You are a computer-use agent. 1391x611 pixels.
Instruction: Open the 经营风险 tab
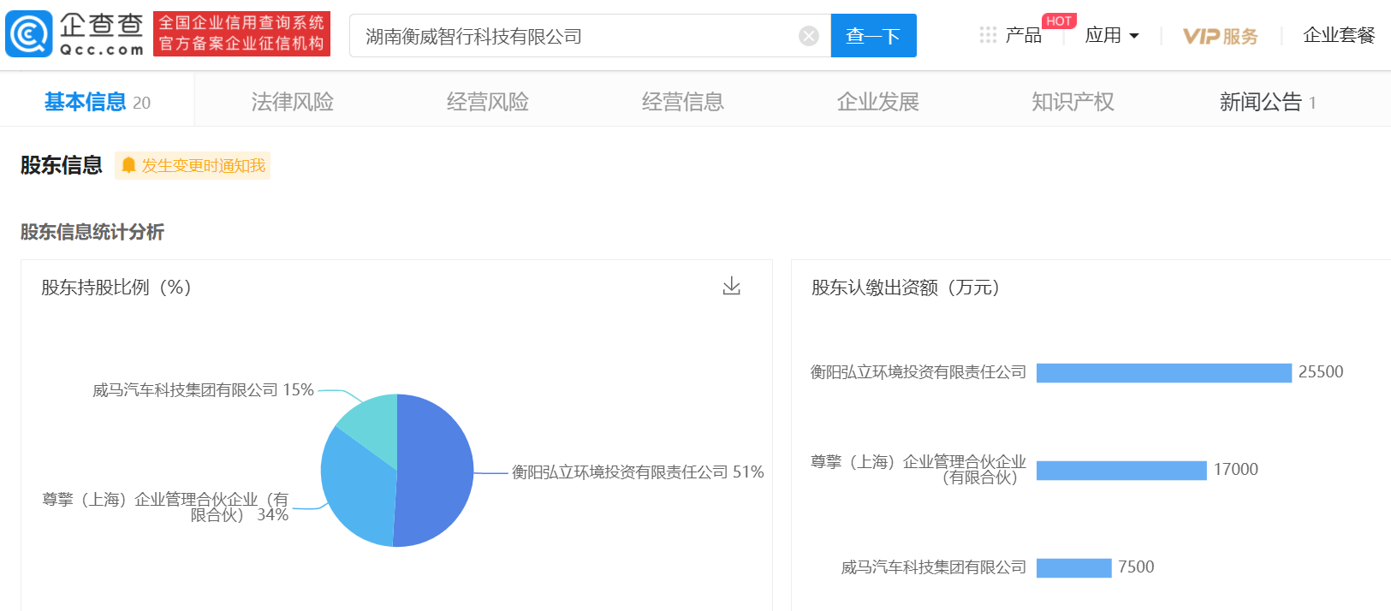coord(488,102)
